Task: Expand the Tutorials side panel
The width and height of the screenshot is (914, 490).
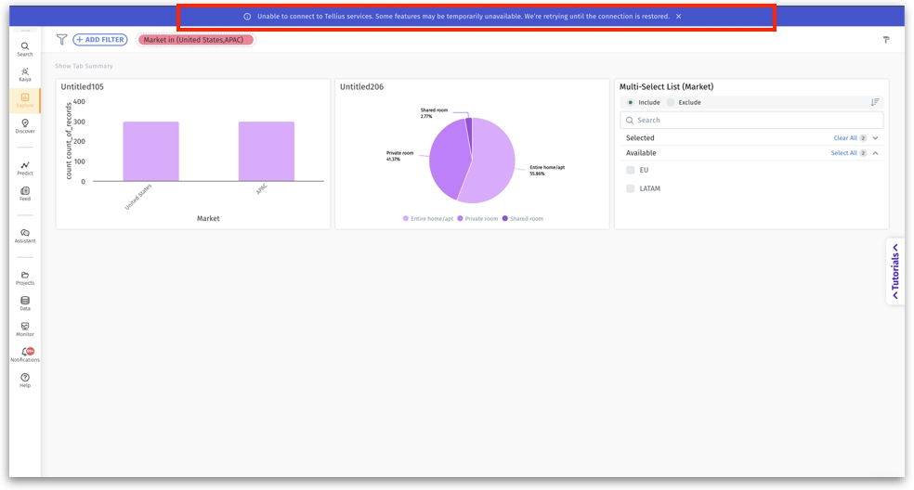Action: (x=895, y=272)
